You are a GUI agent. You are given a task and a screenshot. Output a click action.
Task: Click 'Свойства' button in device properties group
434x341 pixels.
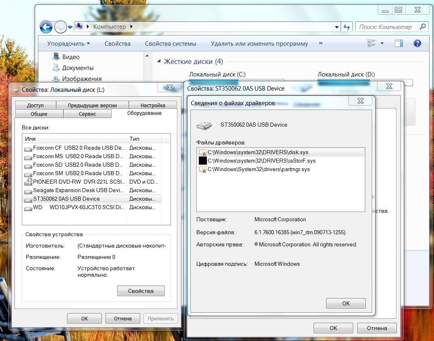point(141,291)
